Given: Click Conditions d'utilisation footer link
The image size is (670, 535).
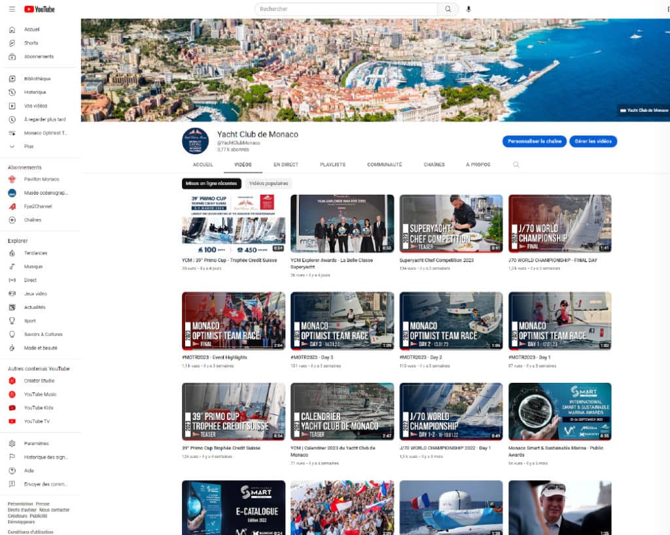Looking at the screenshot, I should (x=30, y=532).
